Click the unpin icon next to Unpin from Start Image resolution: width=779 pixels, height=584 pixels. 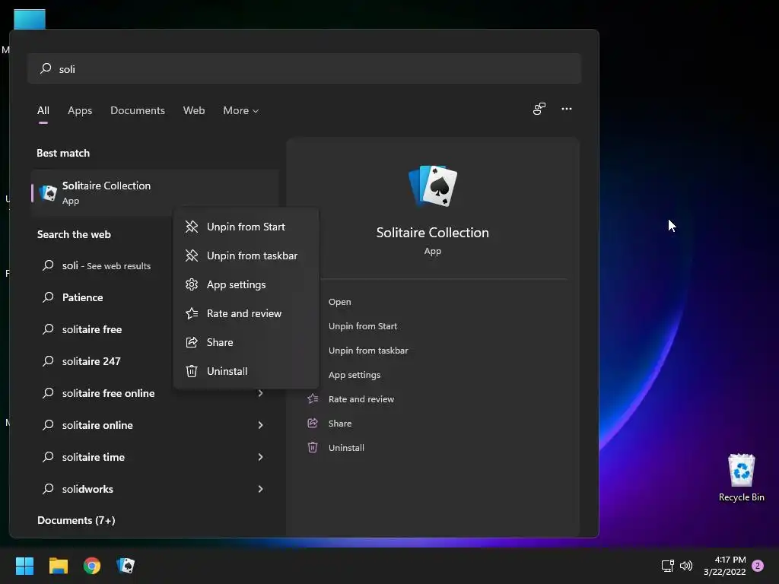coord(192,227)
